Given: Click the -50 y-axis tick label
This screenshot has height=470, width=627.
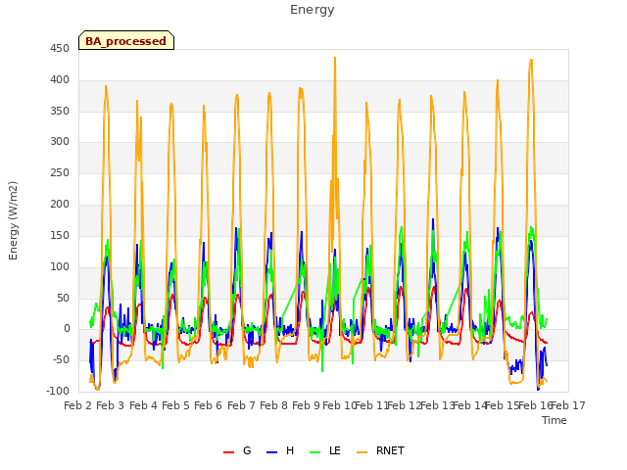Looking at the screenshot, I should pyautogui.click(x=61, y=360).
